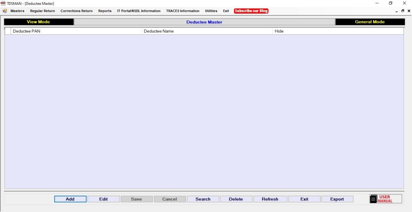
Task: Click the Save button
Action: (136, 199)
